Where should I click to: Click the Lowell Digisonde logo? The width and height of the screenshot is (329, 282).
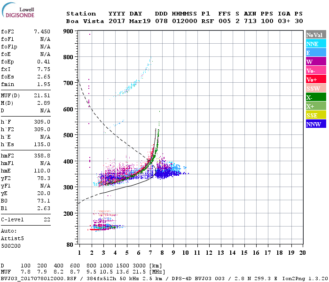18,10
